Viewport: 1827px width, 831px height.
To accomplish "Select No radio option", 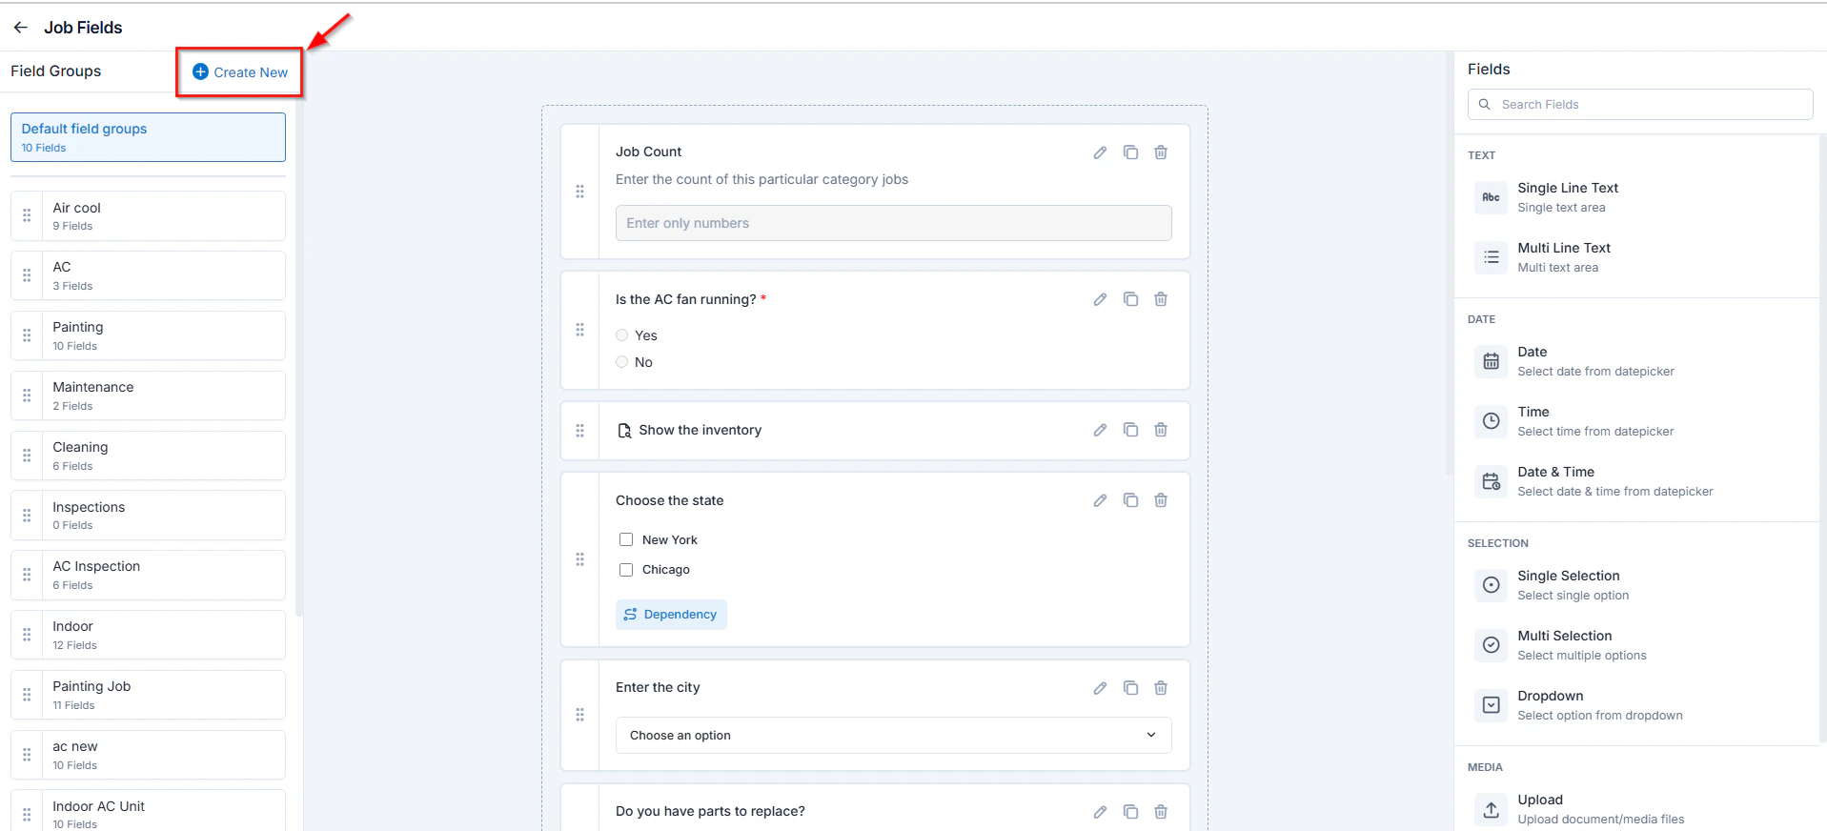I will pyautogui.click(x=622, y=362).
